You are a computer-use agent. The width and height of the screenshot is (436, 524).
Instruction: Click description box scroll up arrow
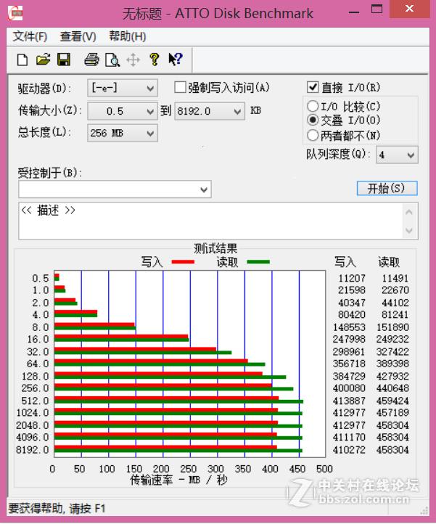tap(409, 212)
